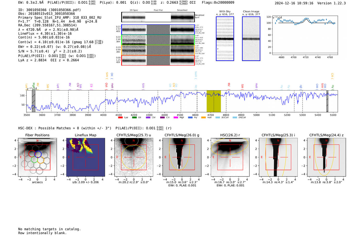
Task: Select the orange-bordered 2D spectrum row
Action: tap(158, 50)
